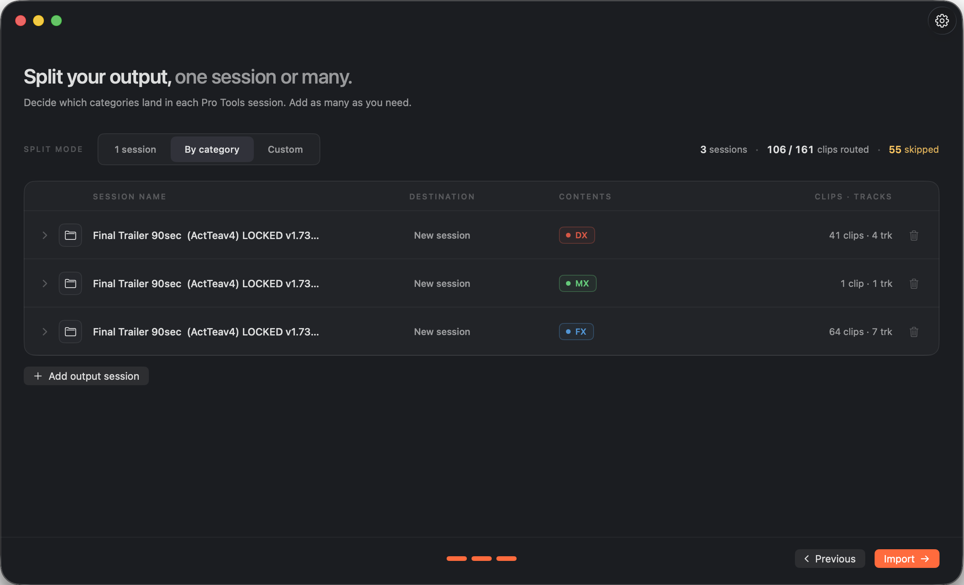Click the orange Import button
Screen dimensions: 964x585
(906, 559)
